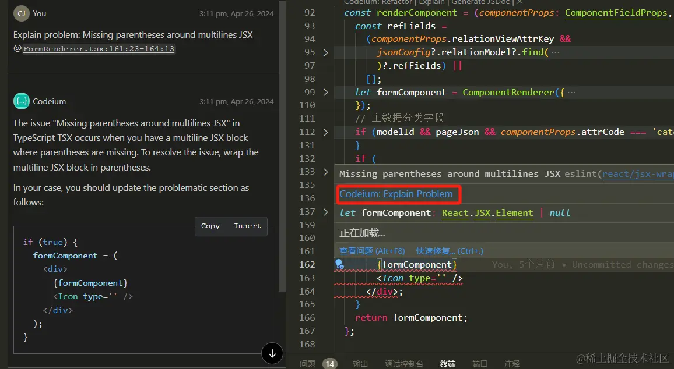The width and height of the screenshot is (674, 369).
Task: Switch to the 终端 panel tab
Action: click(x=448, y=364)
